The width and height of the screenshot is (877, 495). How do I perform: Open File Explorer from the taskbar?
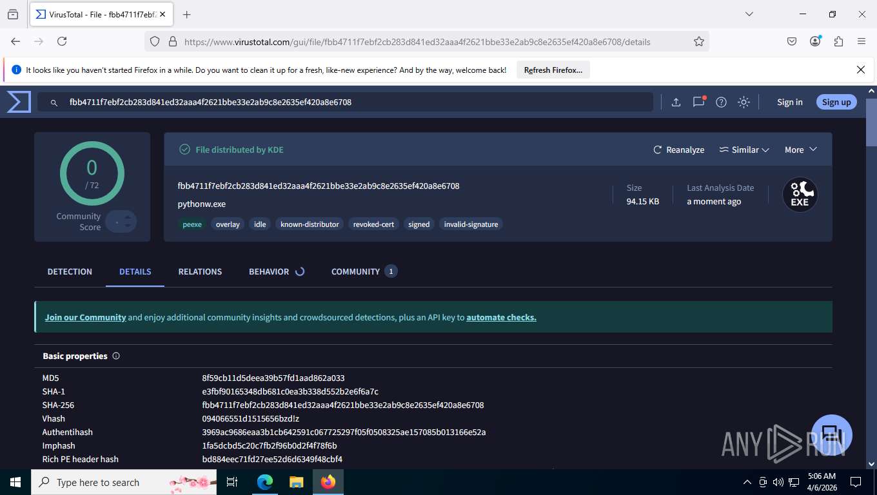pyautogui.click(x=296, y=482)
